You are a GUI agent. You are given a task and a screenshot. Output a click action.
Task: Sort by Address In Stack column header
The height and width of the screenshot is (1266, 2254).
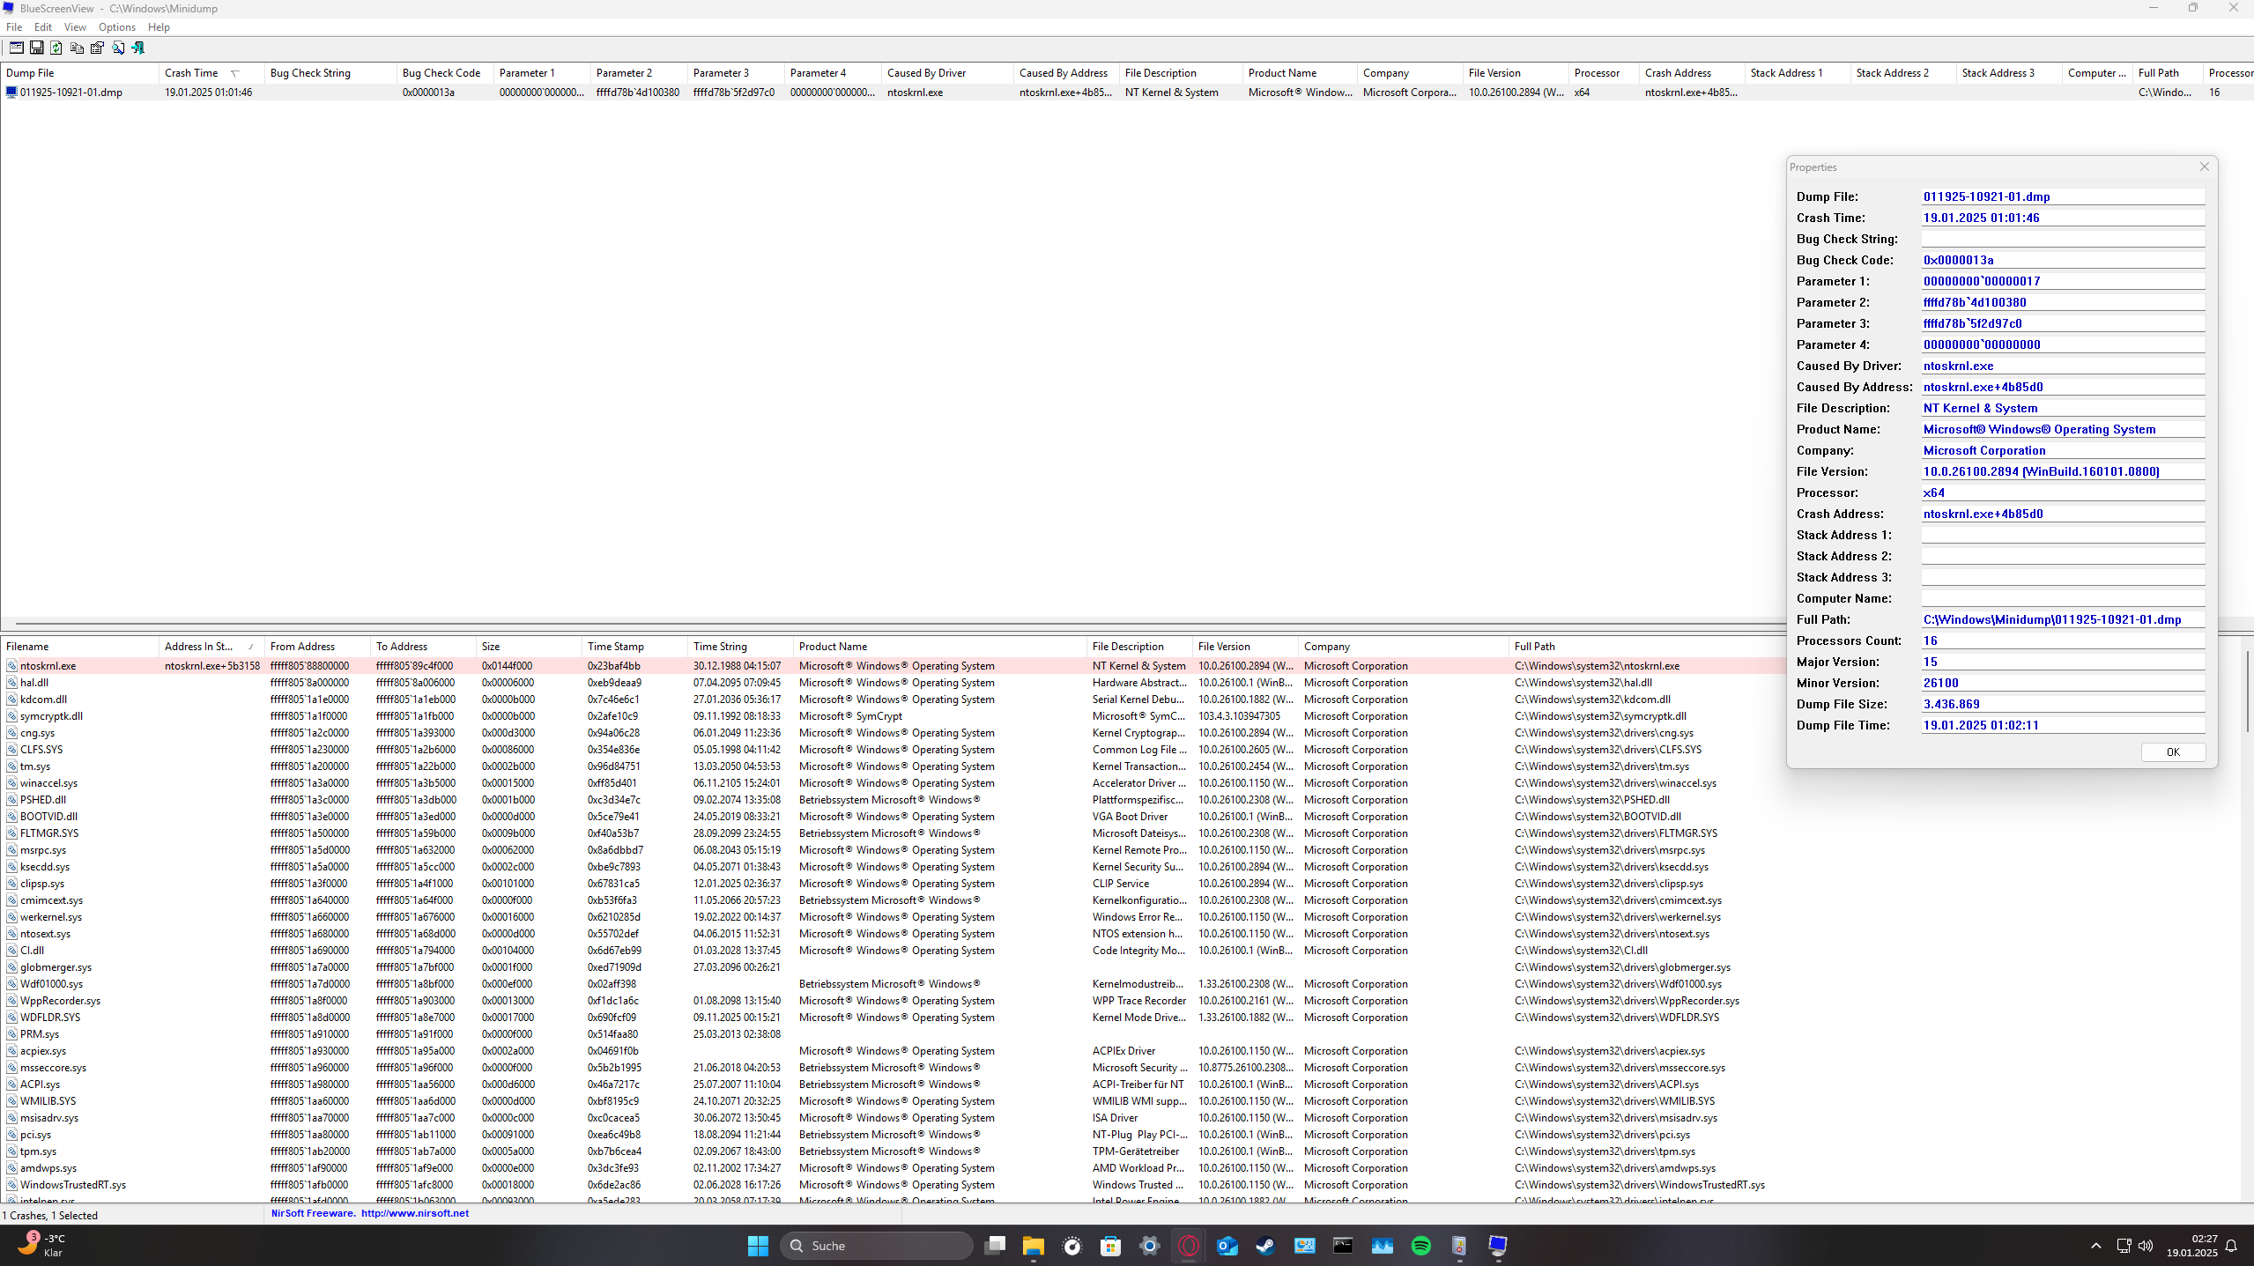(x=198, y=647)
